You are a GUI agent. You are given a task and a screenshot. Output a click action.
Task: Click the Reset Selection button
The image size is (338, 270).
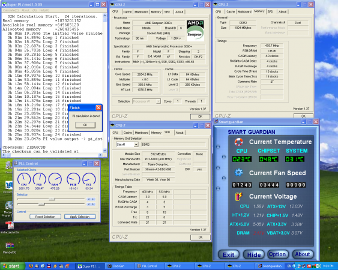point(45,217)
